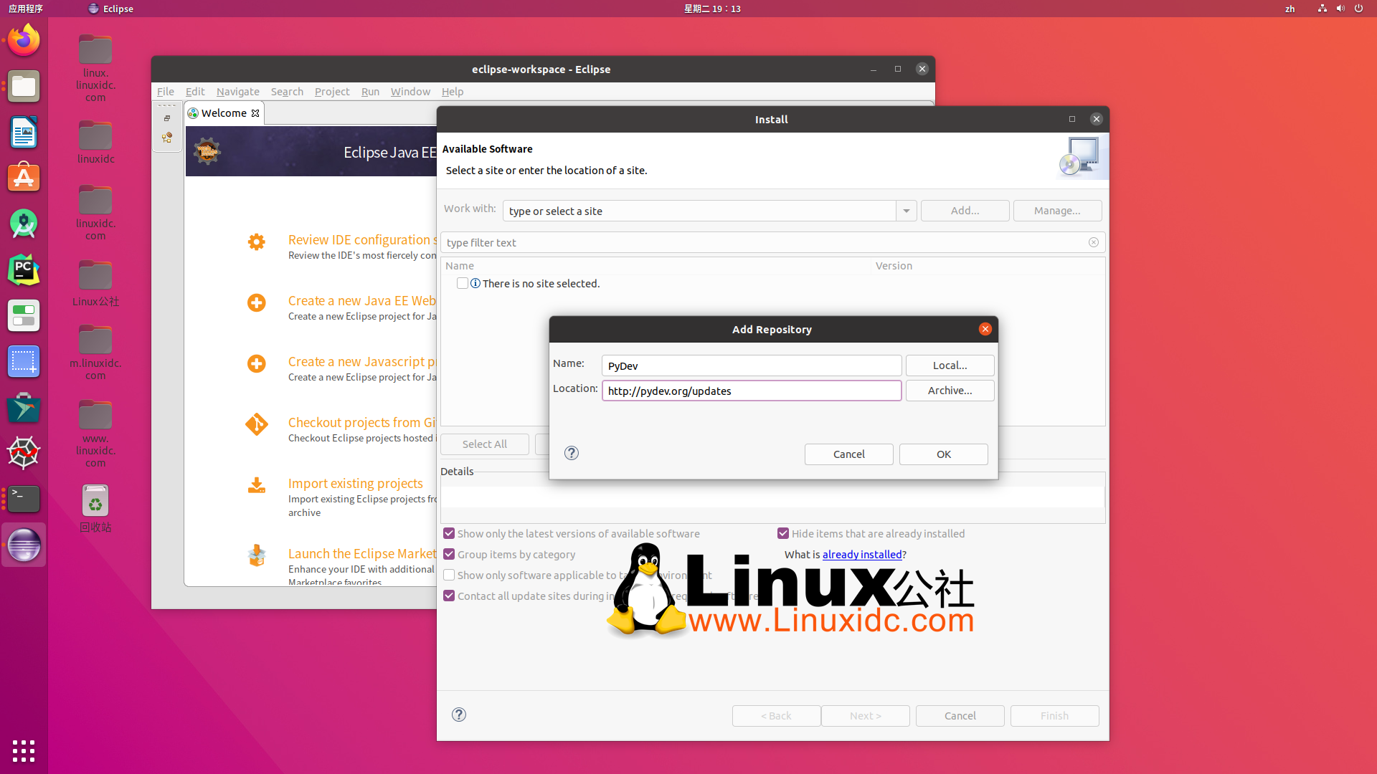The height and width of the screenshot is (774, 1377).
Task: Toggle Contact all update sites during install
Action: tap(449, 596)
